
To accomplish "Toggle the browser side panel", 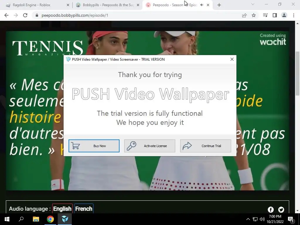I will point(275,15).
